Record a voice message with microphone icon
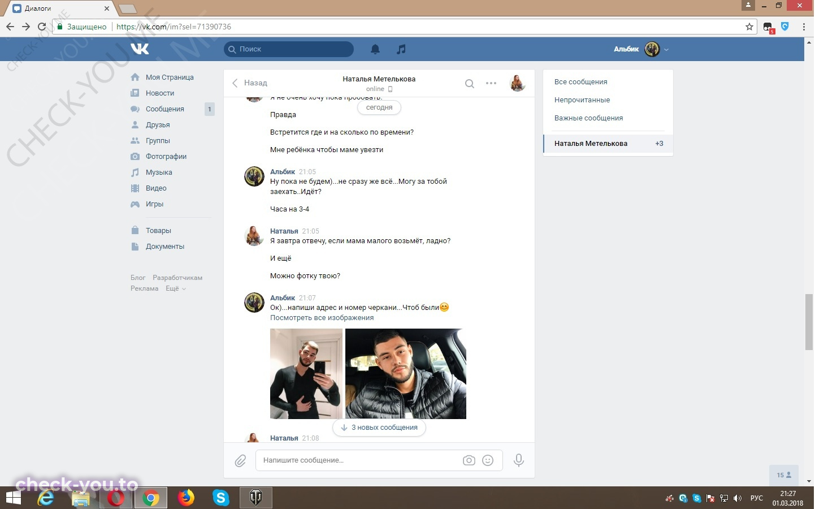The height and width of the screenshot is (509, 815). click(518, 460)
